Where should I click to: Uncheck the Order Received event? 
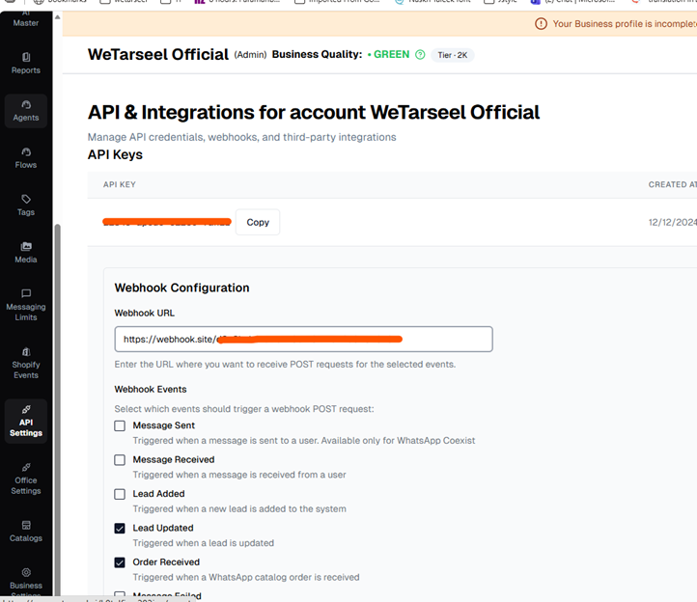(x=120, y=562)
